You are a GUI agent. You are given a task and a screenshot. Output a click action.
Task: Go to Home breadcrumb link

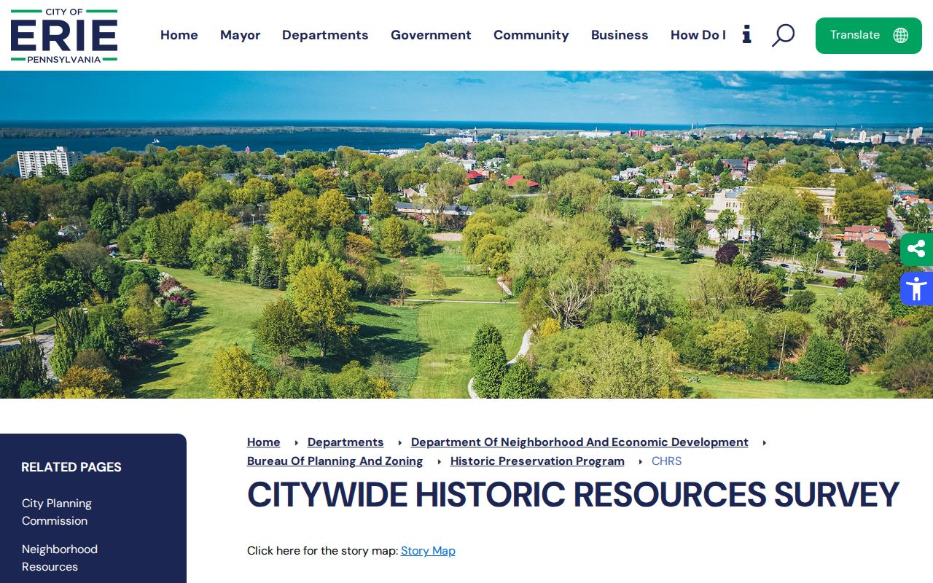point(264,442)
